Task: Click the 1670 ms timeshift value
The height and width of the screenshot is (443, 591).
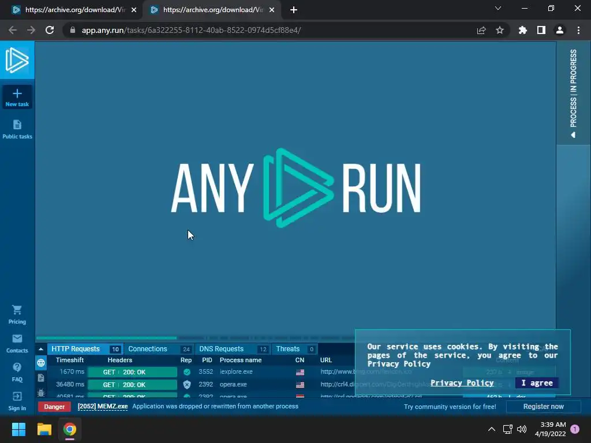Action: coord(72,372)
